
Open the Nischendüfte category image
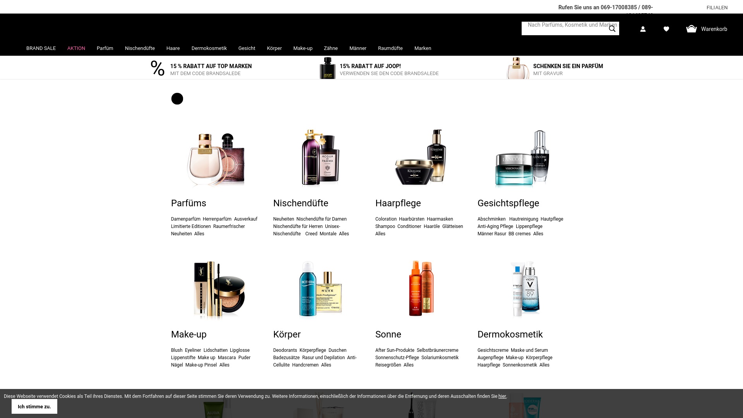[320, 158]
